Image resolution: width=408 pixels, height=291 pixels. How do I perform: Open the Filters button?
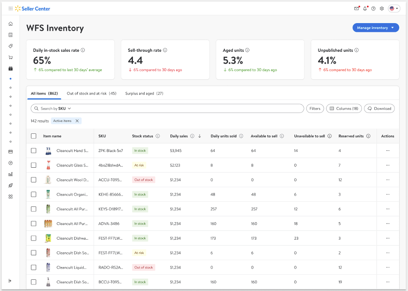[x=315, y=108]
